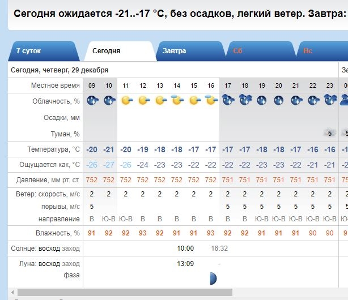
Task: Click the 'Луна: восход заход' row label
Action: pos(49,264)
